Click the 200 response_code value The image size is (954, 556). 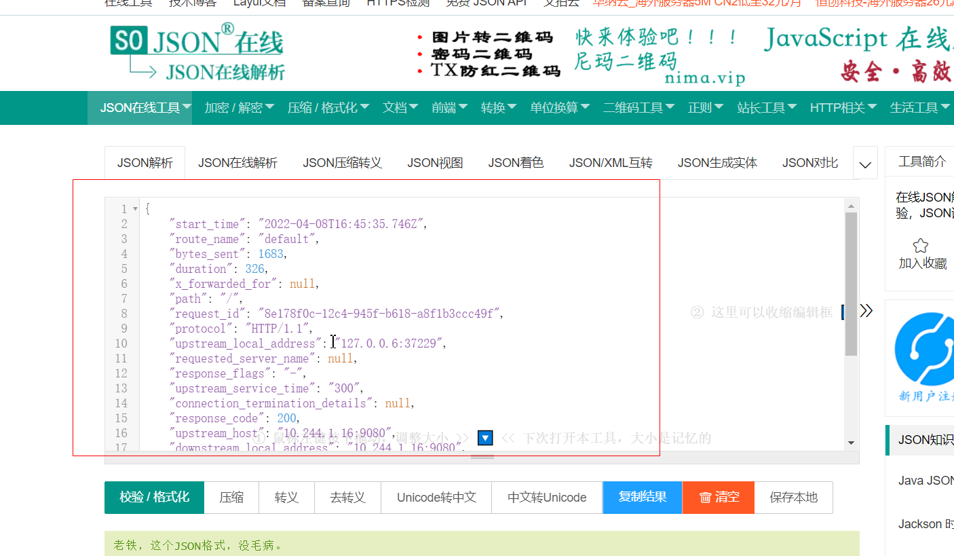click(x=286, y=418)
